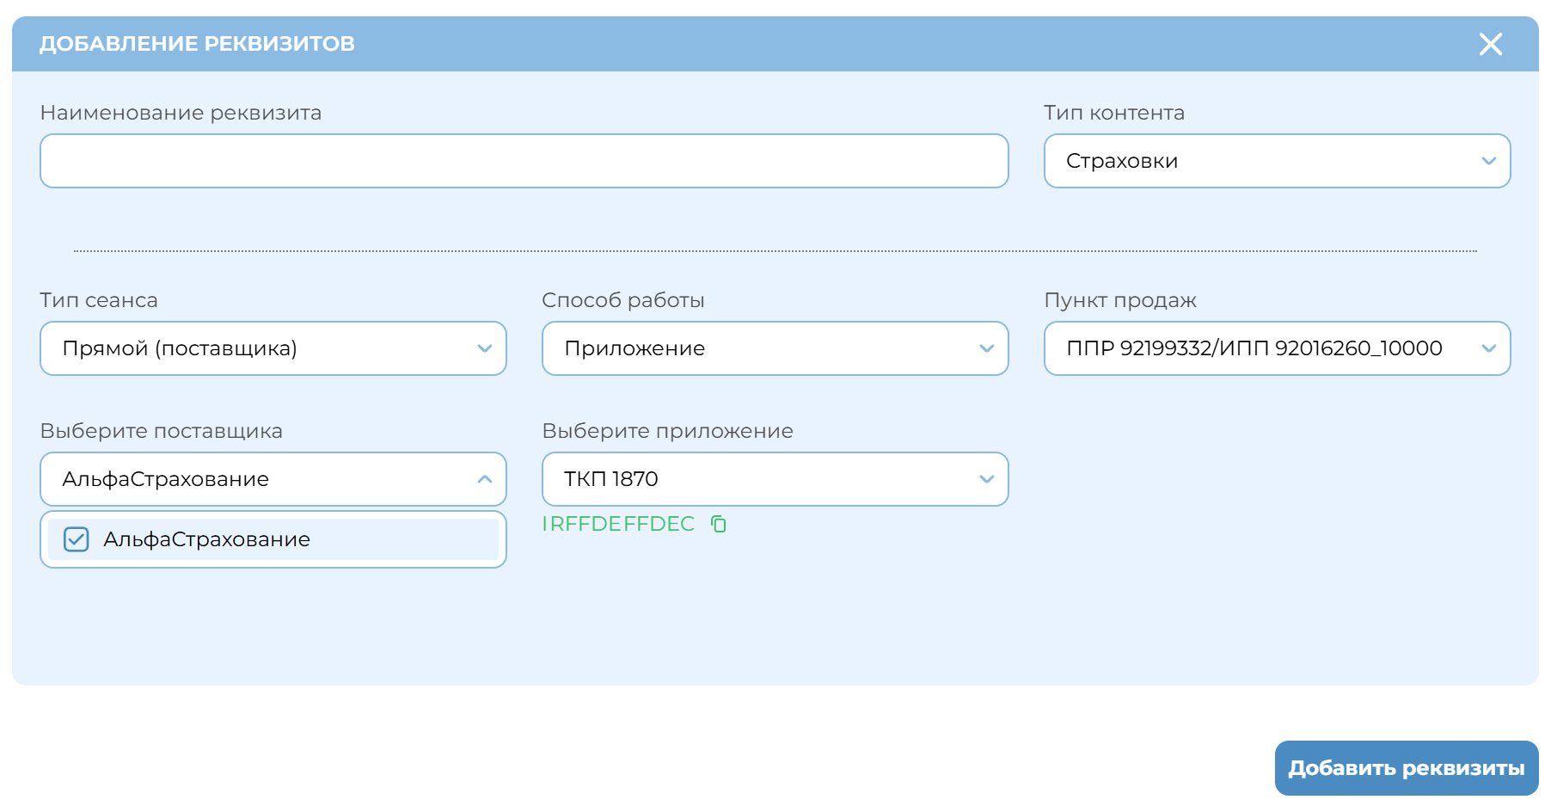Click the chevron arrow in Способ работы field

tap(986, 348)
